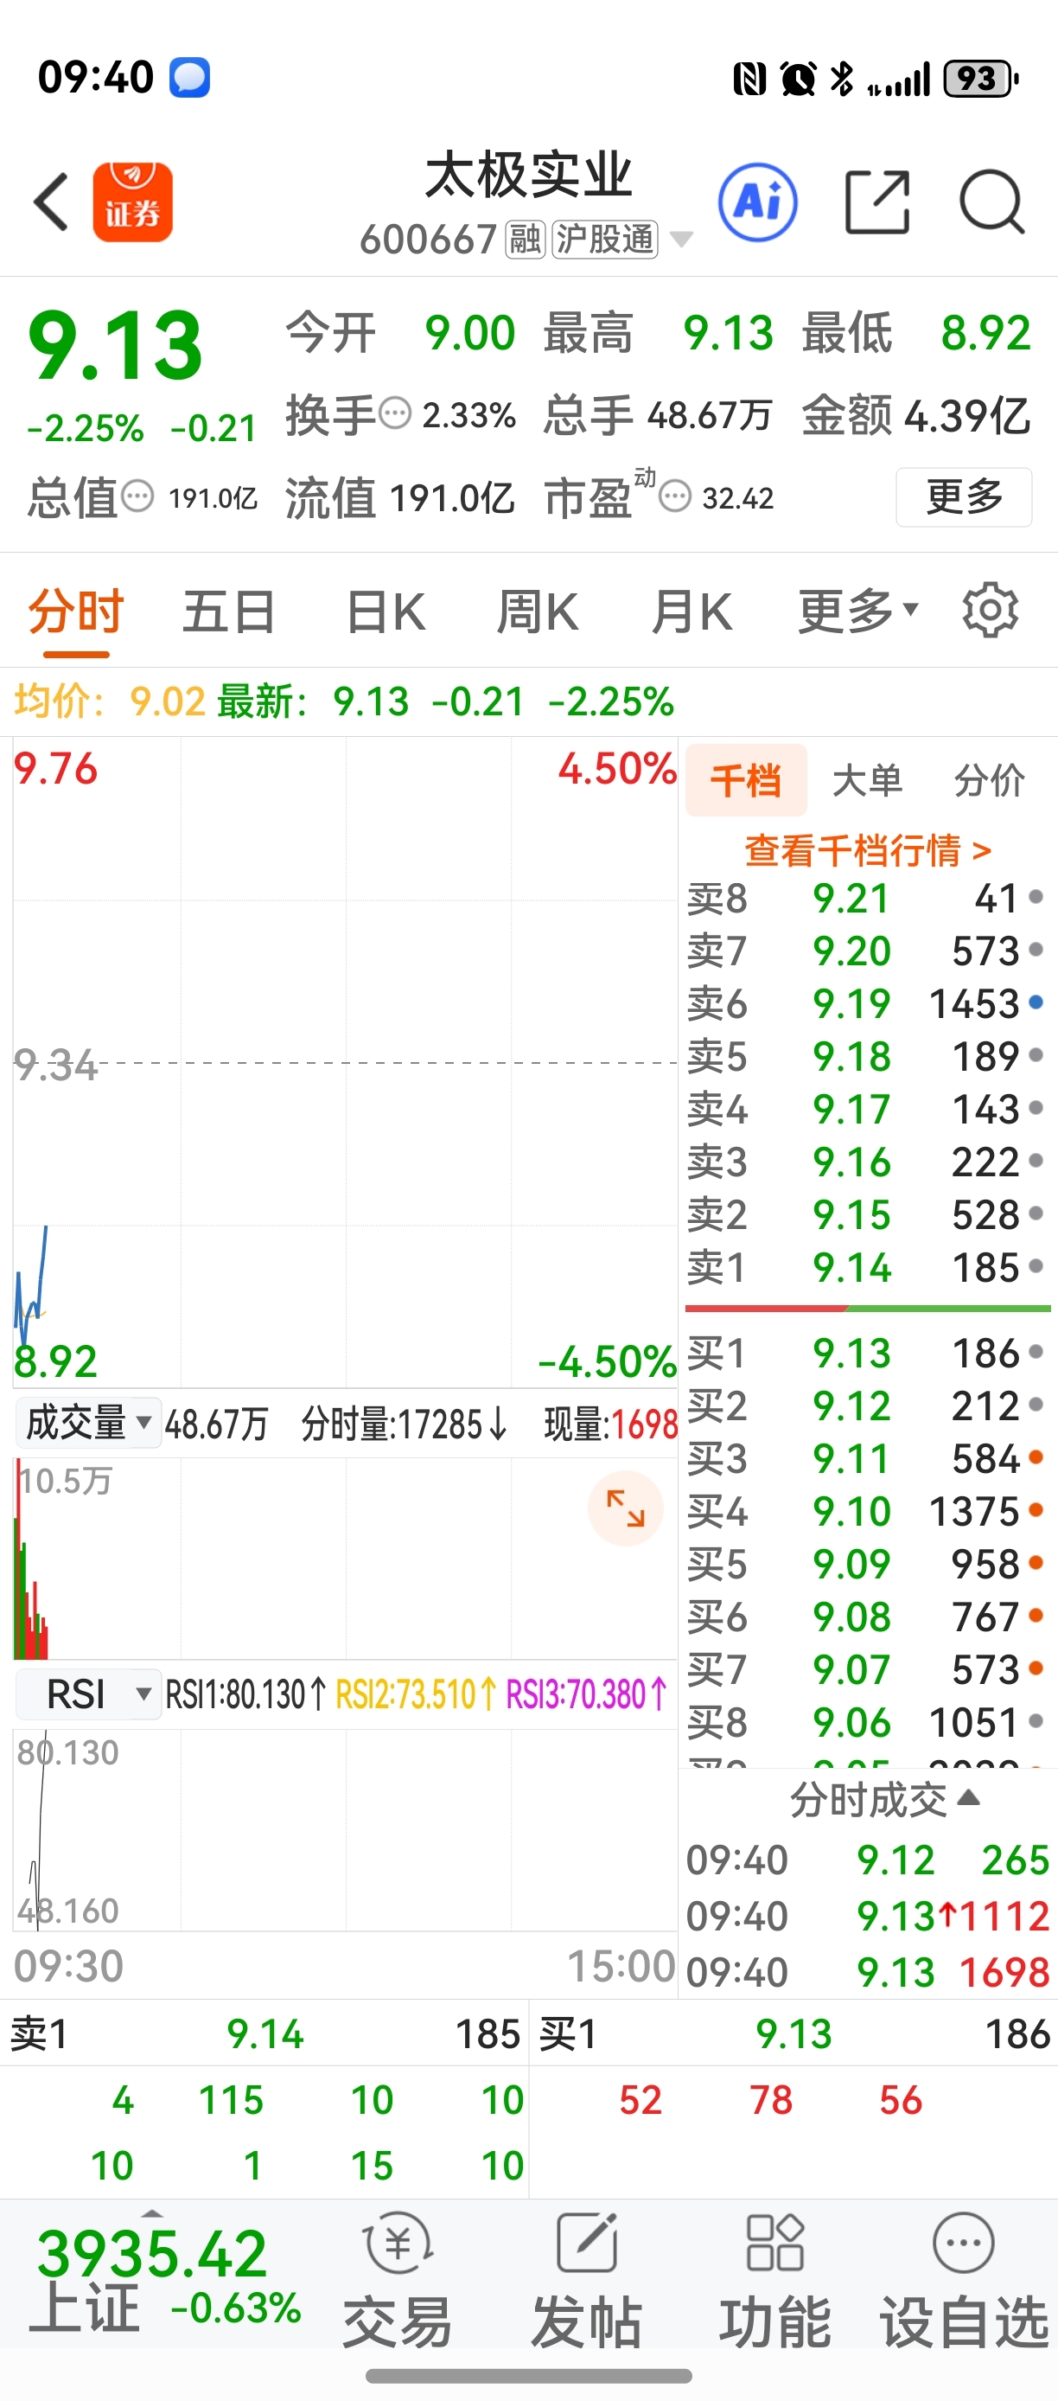Tap the volume bar chart
Screen dimensions: 1058x2401
pos(346,1558)
